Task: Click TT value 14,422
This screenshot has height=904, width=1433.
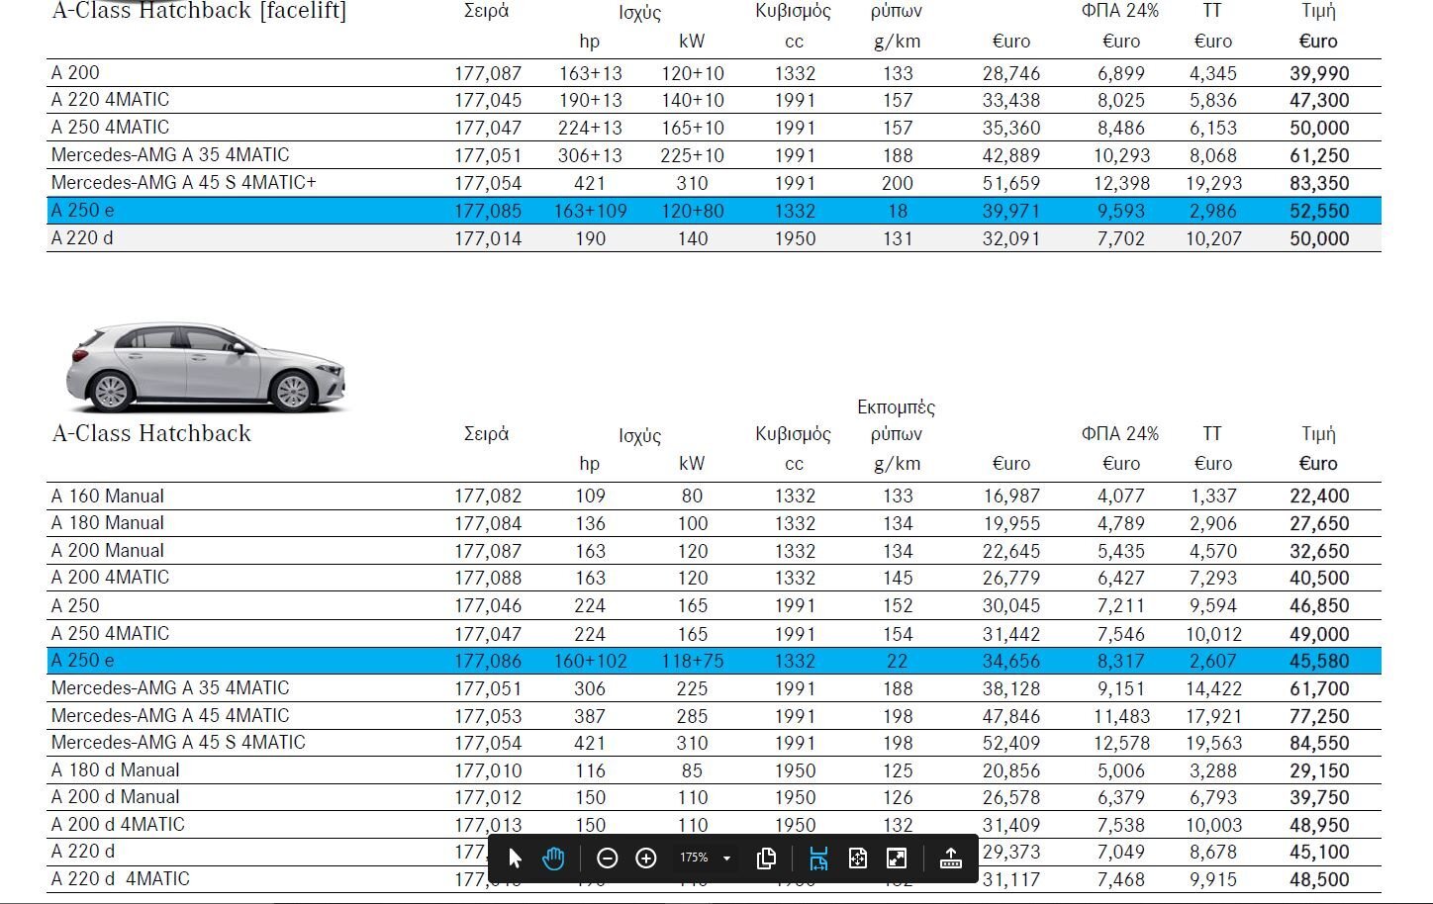Action: coord(1213,688)
